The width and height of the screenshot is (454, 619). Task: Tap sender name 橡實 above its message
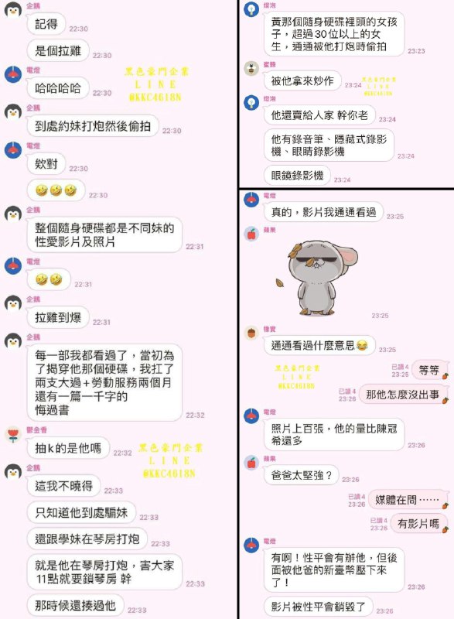tap(270, 329)
